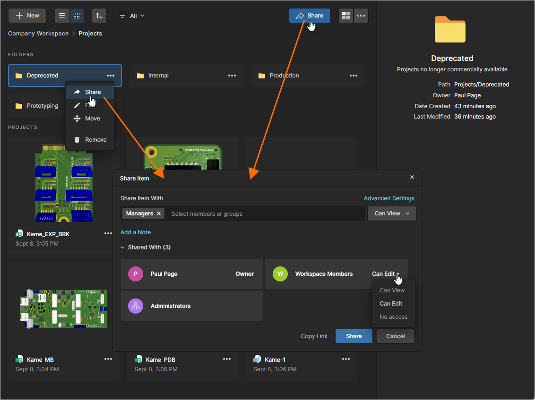Viewport: 535px width, 400px height.
Task: Click Paul Page's avatar
Action: (x=136, y=274)
